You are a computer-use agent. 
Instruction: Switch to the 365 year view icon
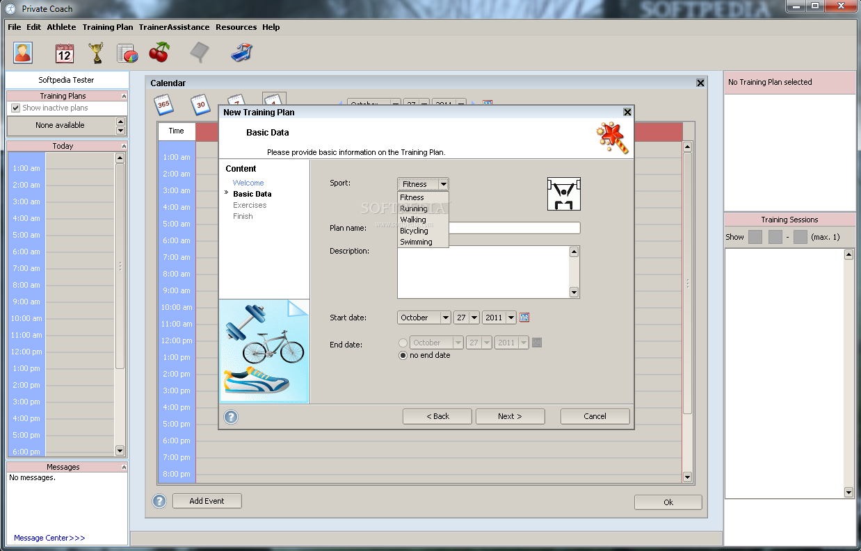pos(163,105)
